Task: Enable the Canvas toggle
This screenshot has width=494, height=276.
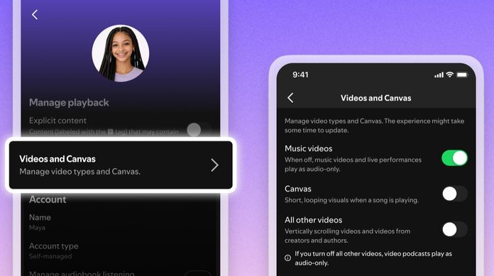Action: click(454, 194)
